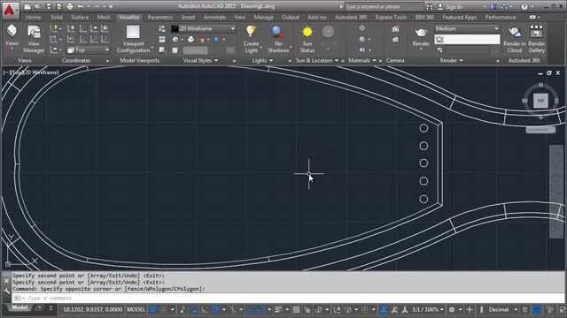Switch to the Parametric ribbon tab
Screen dimensions: 567x318
160,17
